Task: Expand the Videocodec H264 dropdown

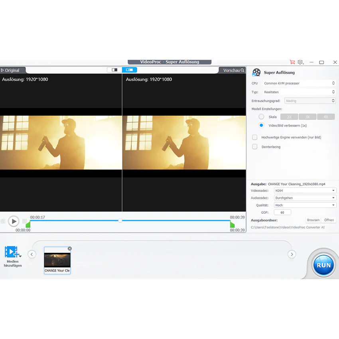Action: click(x=305, y=191)
